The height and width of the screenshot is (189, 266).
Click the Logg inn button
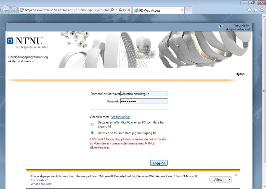[x=159, y=163]
